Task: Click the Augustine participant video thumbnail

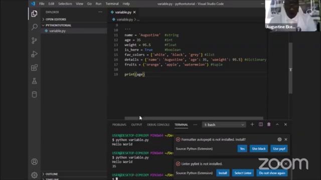Action: coord(292,15)
